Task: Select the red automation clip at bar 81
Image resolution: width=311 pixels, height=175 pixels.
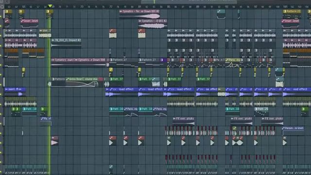Action: (x=142, y=34)
